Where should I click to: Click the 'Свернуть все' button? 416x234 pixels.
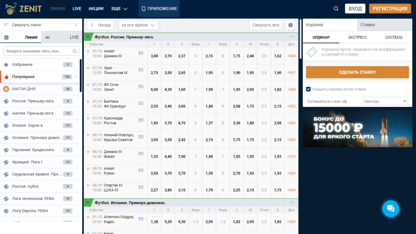pyautogui.click(x=266, y=25)
